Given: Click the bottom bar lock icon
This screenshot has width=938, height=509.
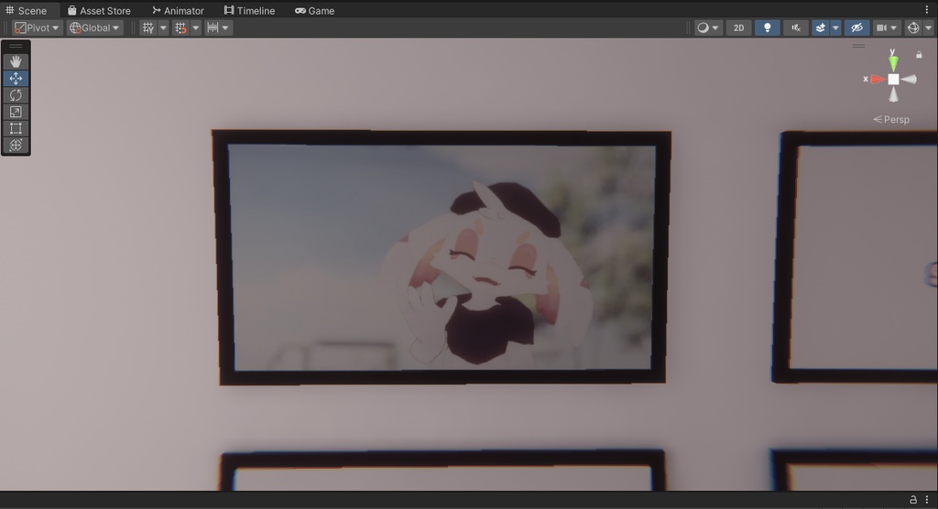Looking at the screenshot, I should (913, 500).
